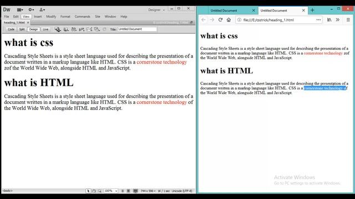Open the Extend Dreamweaver gear dropdown
This screenshot has height=199, width=355.
coord(31,10)
